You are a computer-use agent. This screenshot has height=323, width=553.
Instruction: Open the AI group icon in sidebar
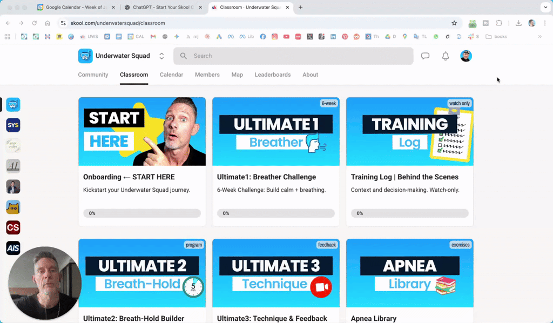(x=13, y=166)
